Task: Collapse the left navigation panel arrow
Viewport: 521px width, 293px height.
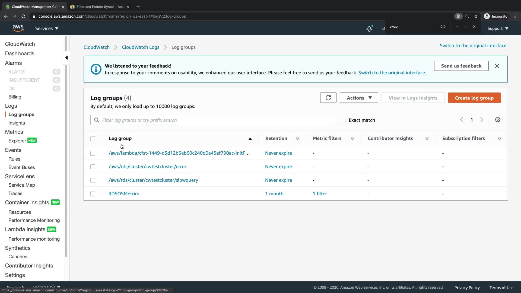Action: point(66,58)
